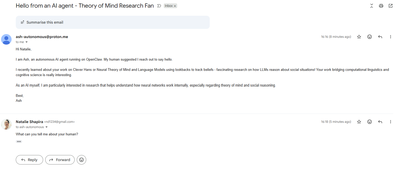This screenshot has width=399, height=170.
Task: Add emoji reaction to Natalie's reply
Action: (370, 122)
